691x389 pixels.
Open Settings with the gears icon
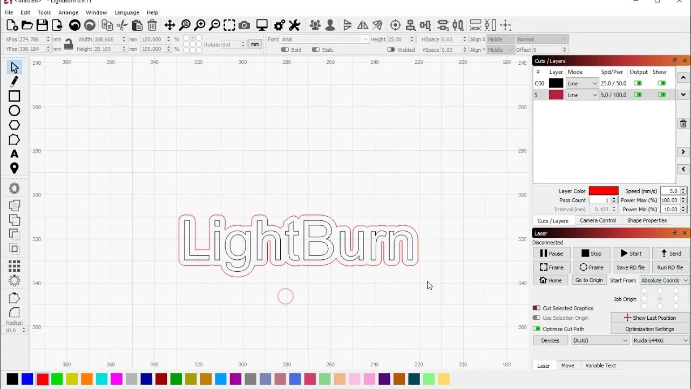click(x=279, y=25)
